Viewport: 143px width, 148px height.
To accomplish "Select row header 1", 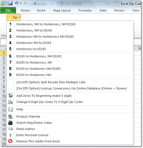I will coord(3,53).
